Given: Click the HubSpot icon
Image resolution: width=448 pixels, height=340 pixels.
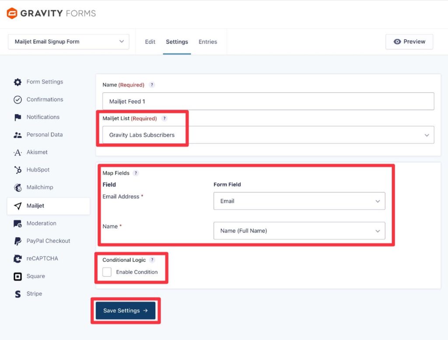Looking at the screenshot, I should coord(17,170).
